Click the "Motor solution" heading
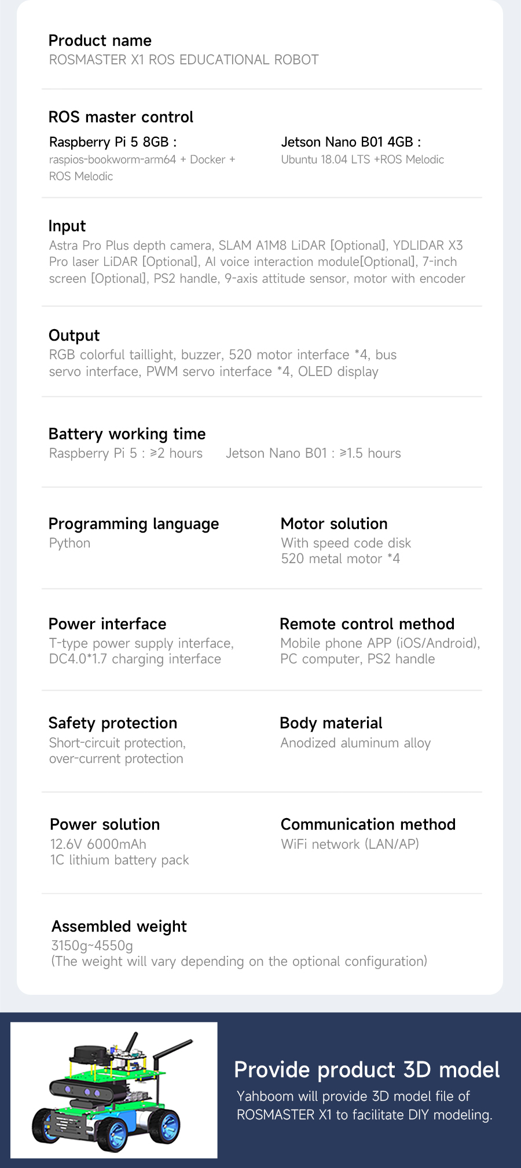 [334, 524]
